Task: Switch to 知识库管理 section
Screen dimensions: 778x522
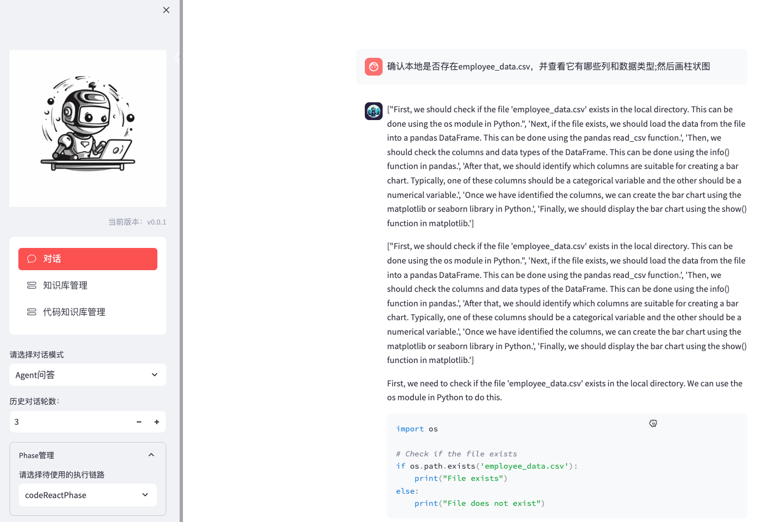Action: coord(65,285)
